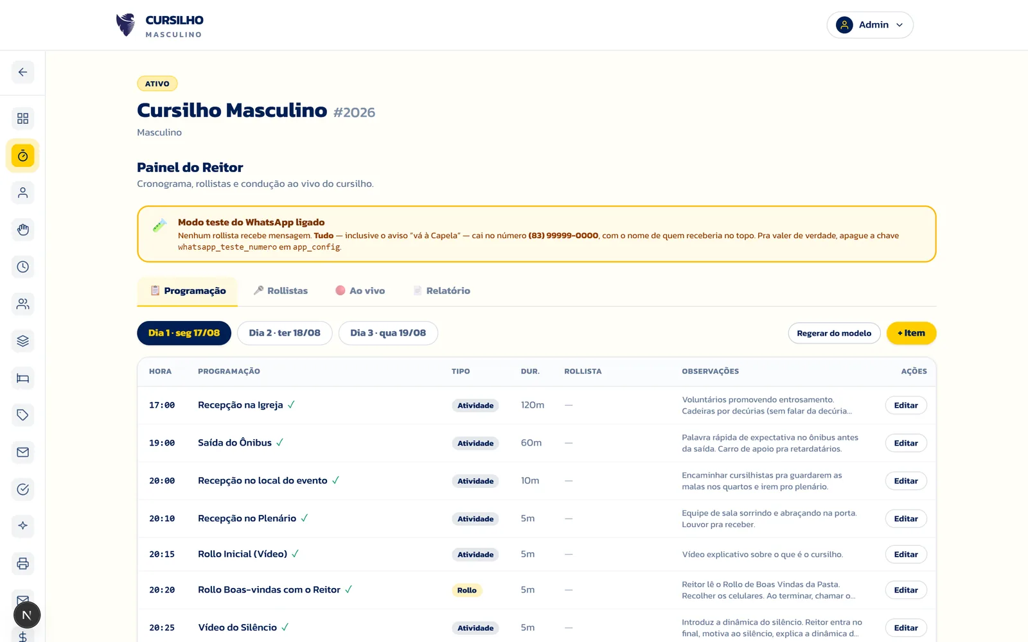
Task: Select the group of people sidebar icon
Action: pyautogui.click(x=22, y=304)
